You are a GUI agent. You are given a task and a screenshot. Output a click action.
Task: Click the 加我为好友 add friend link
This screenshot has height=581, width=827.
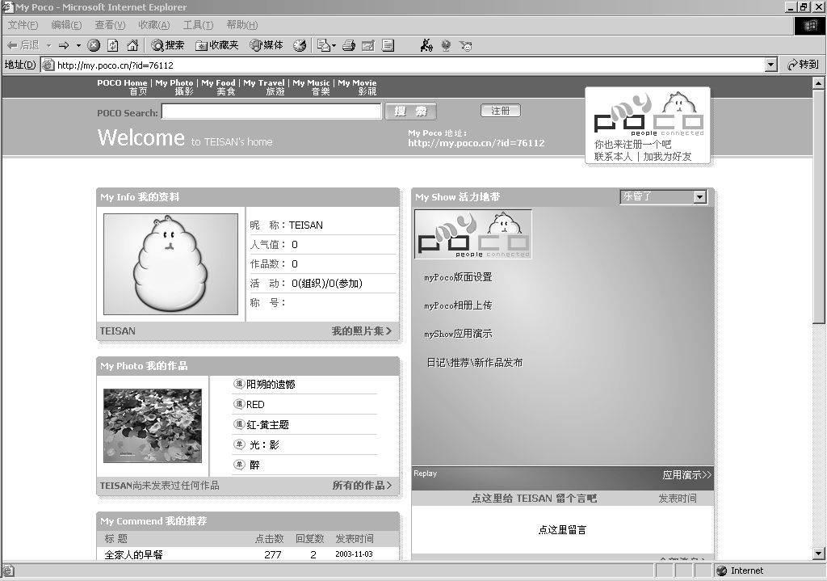pos(667,157)
